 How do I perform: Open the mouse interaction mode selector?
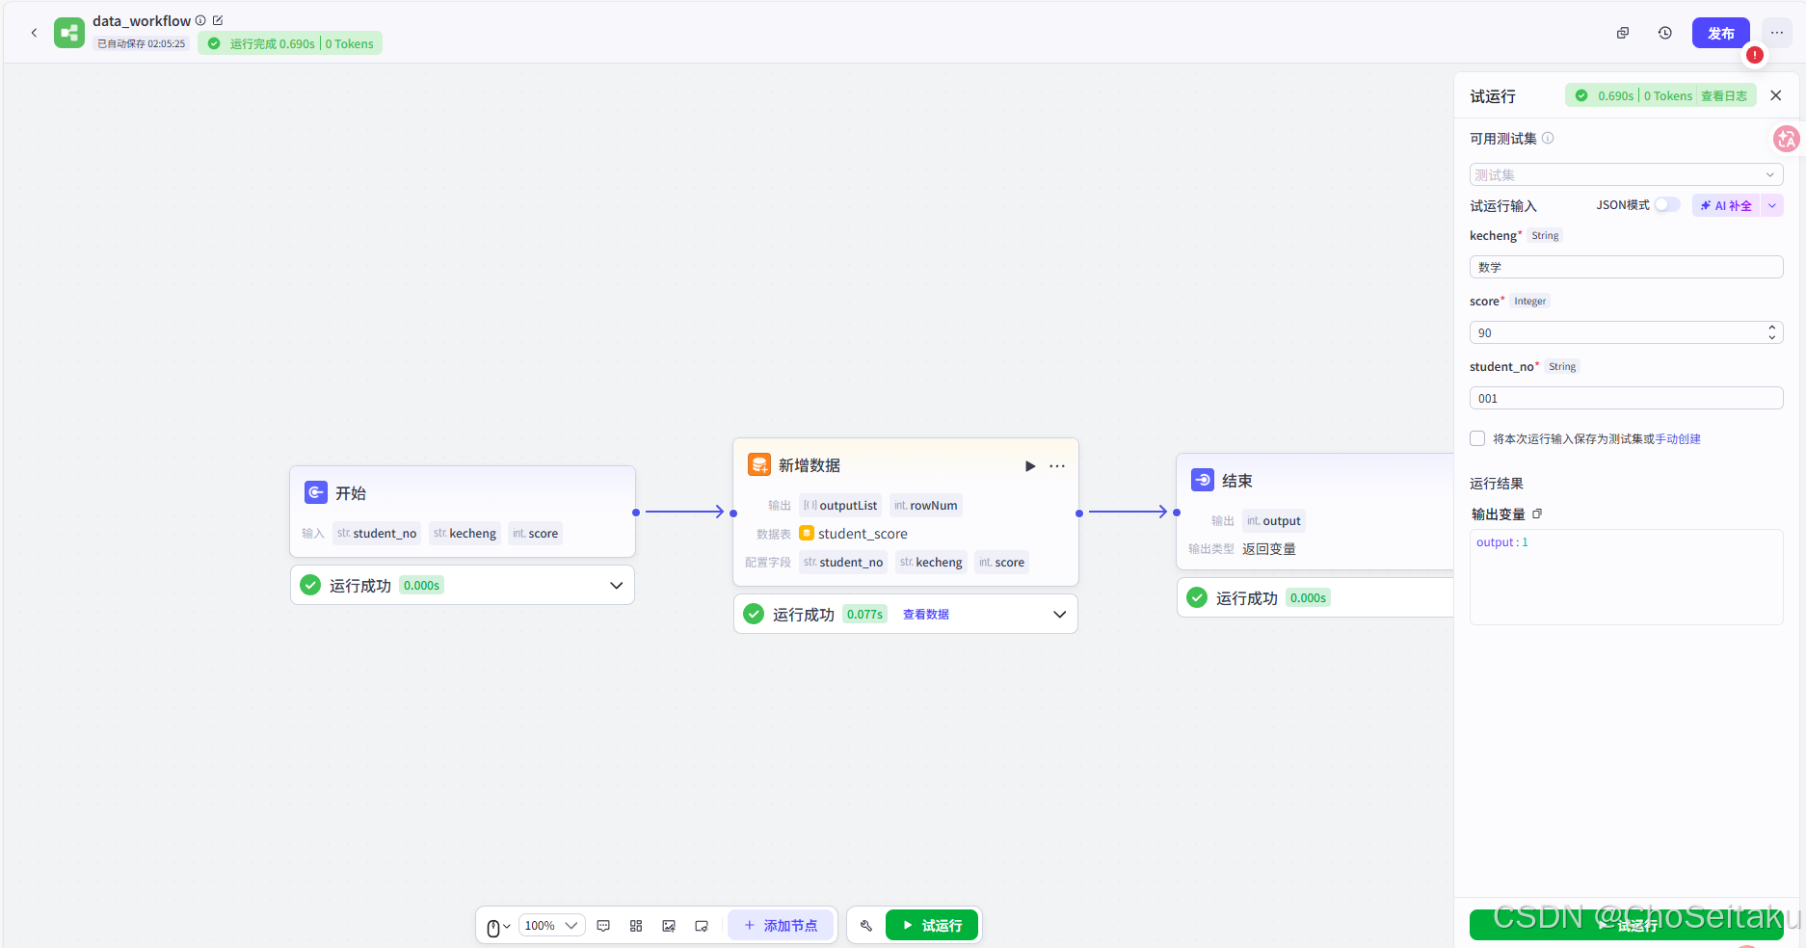[497, 927]
